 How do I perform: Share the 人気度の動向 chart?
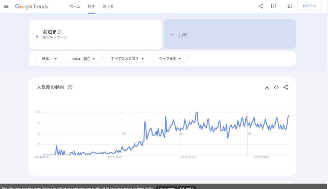click(286, 87)
